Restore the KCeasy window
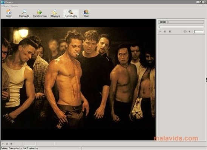 (201, 2)
